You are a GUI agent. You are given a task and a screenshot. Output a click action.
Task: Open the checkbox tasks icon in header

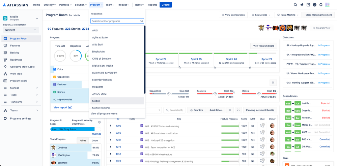point(308,5)
